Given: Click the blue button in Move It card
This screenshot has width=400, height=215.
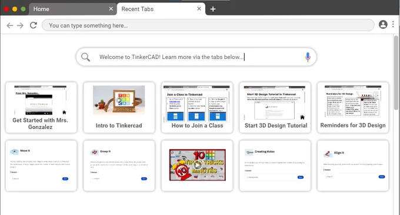Looking at the screenshot, I should (65, 178).
